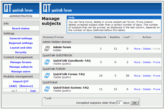165x110 pixels.
Task: Go to Regional settings
Action: pyautogui.click(x=21, y=43)
